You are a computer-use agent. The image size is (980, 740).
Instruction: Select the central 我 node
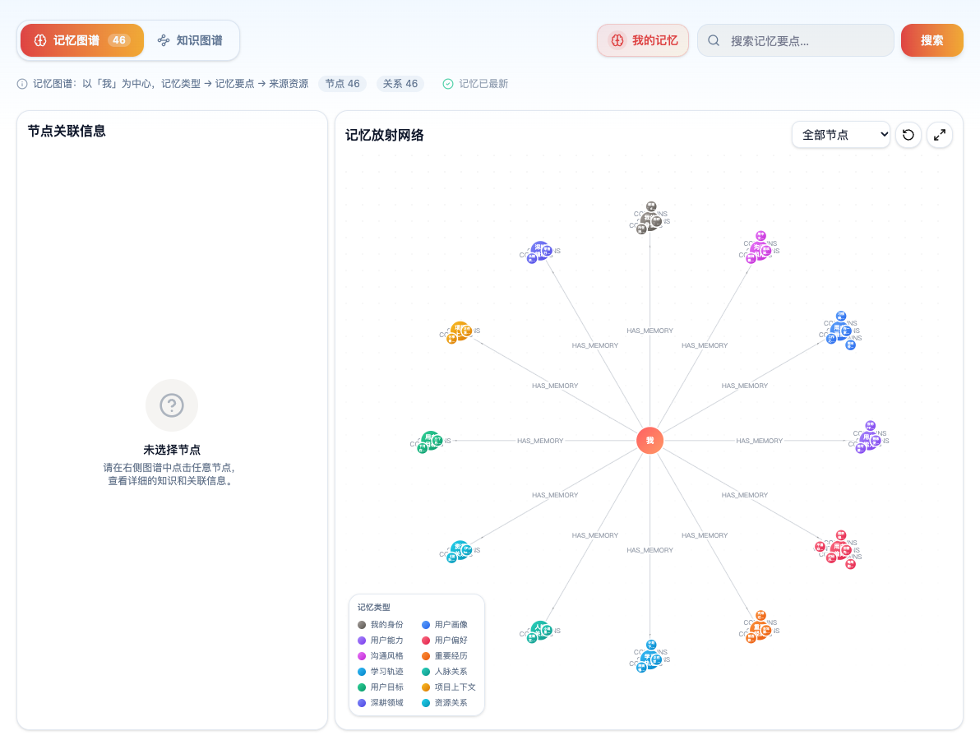point(649,441)
